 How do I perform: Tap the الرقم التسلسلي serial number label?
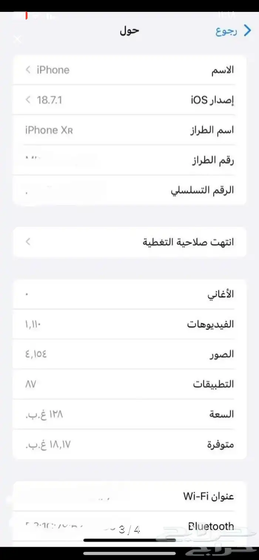pyautogui.click(x=202, y=190)
